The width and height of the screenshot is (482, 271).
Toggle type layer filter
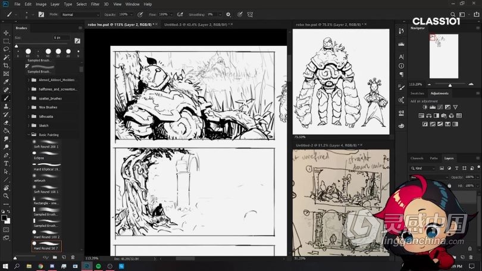pos(457,169)
